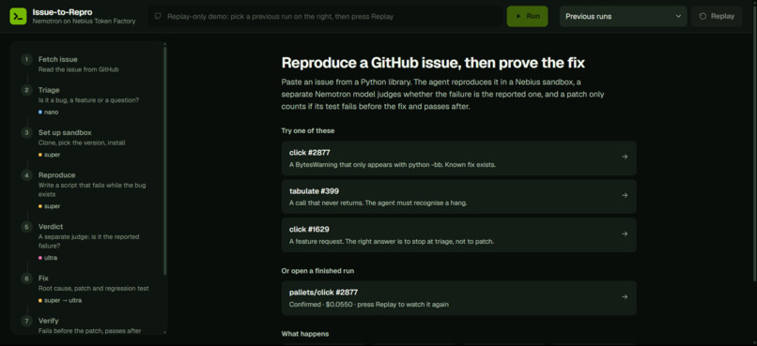Click the 'Or open a finished run' label
757x346 pixels.
coord(317,271)
